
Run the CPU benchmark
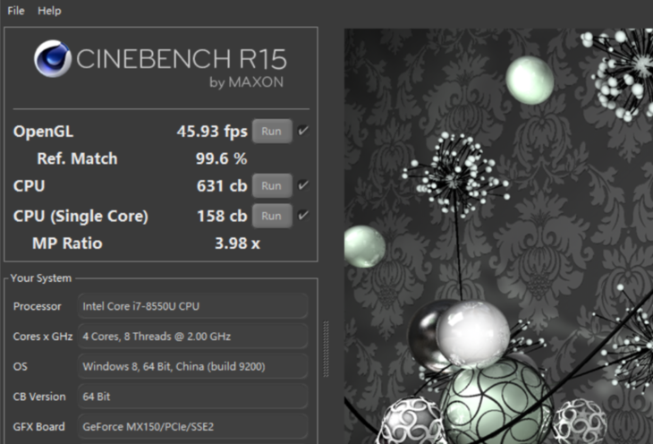click(x=272, y=185)
